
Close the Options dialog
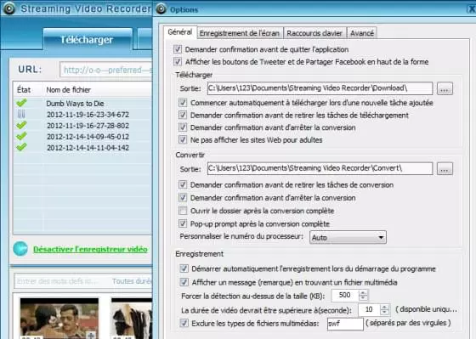pos(472,8)
